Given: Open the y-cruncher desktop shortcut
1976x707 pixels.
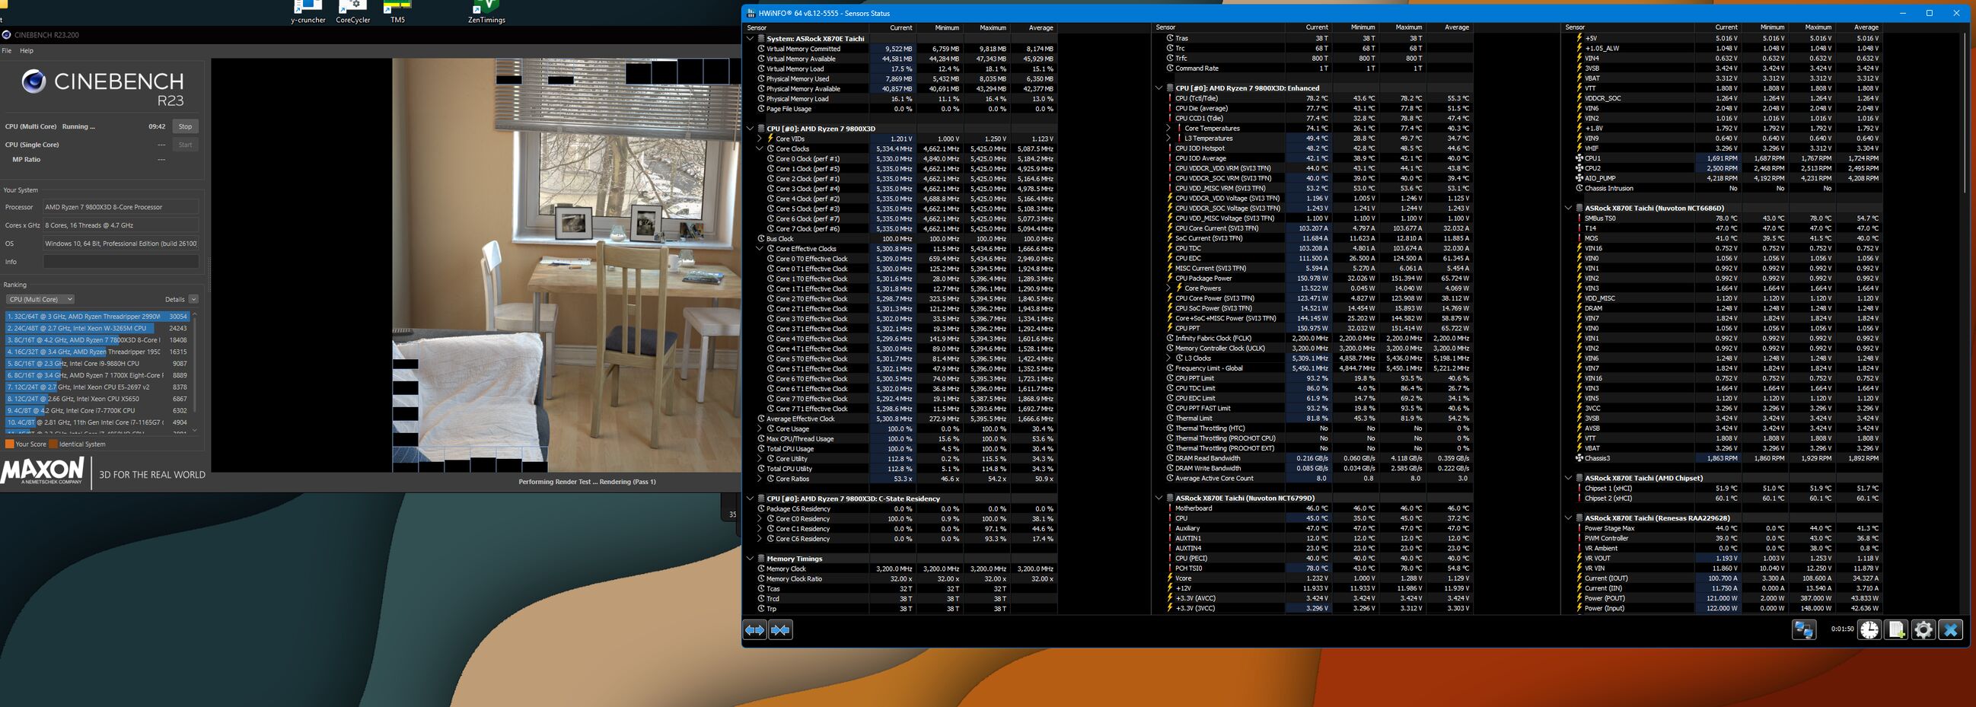Looking at the screenshot, I should click(x=308, y=12).
